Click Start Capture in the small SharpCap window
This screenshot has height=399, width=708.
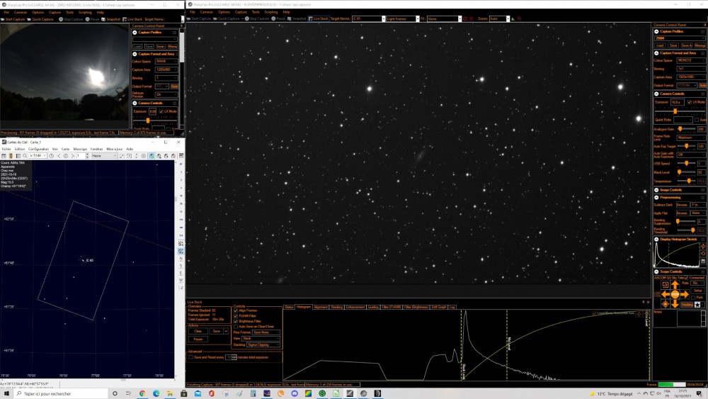[13, 19]
